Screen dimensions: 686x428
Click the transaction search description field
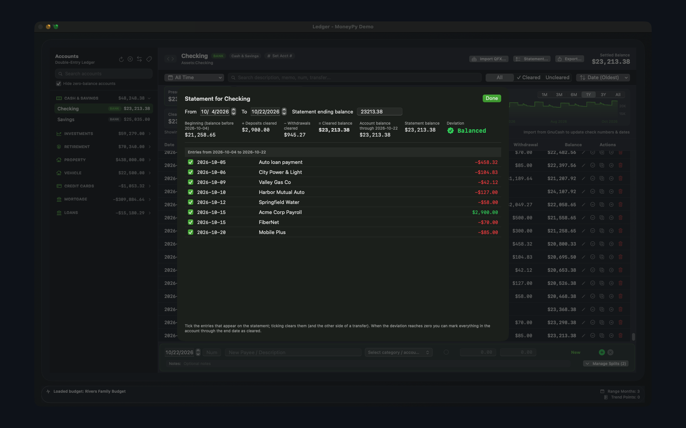tap(355, 77)
